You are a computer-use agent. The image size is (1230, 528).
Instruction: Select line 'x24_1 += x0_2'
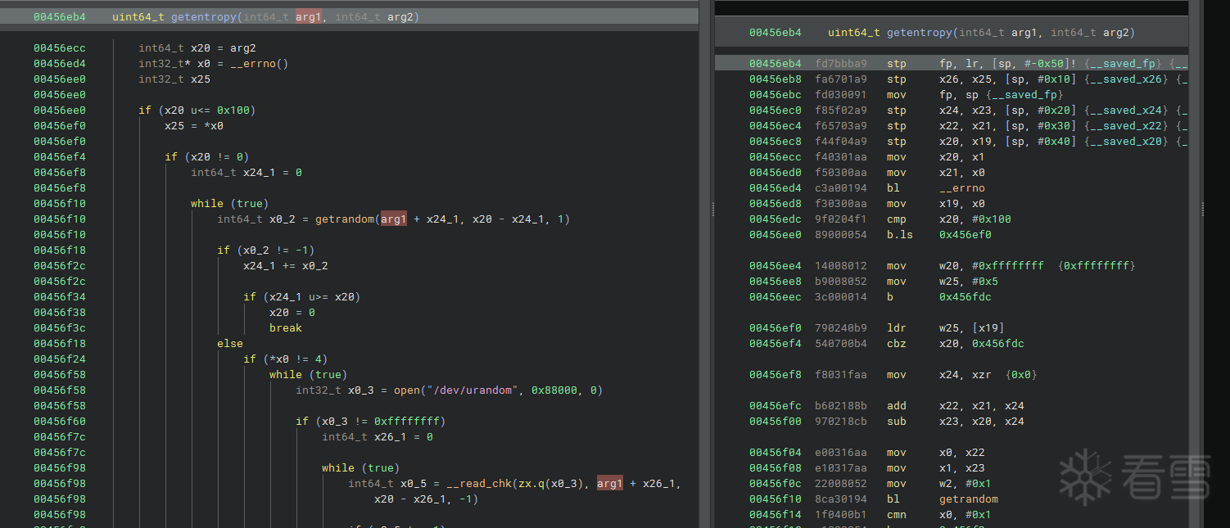tap(286, 266)
